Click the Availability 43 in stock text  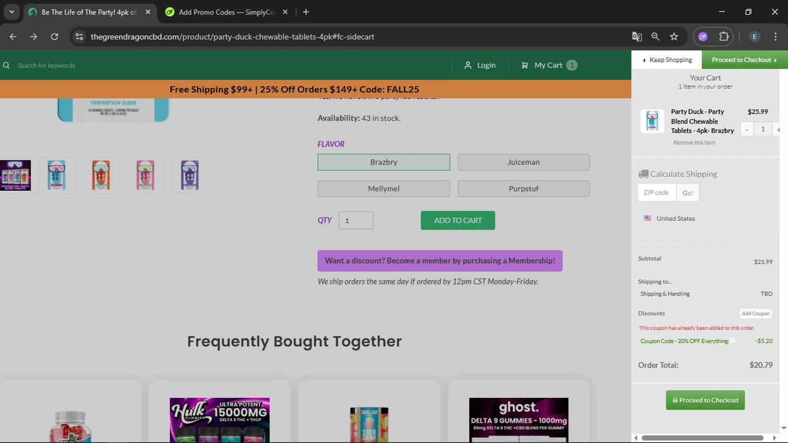click(x=359, y=118)
